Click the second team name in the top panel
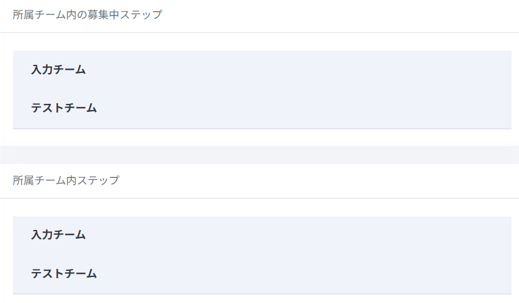 click(64, 108)
